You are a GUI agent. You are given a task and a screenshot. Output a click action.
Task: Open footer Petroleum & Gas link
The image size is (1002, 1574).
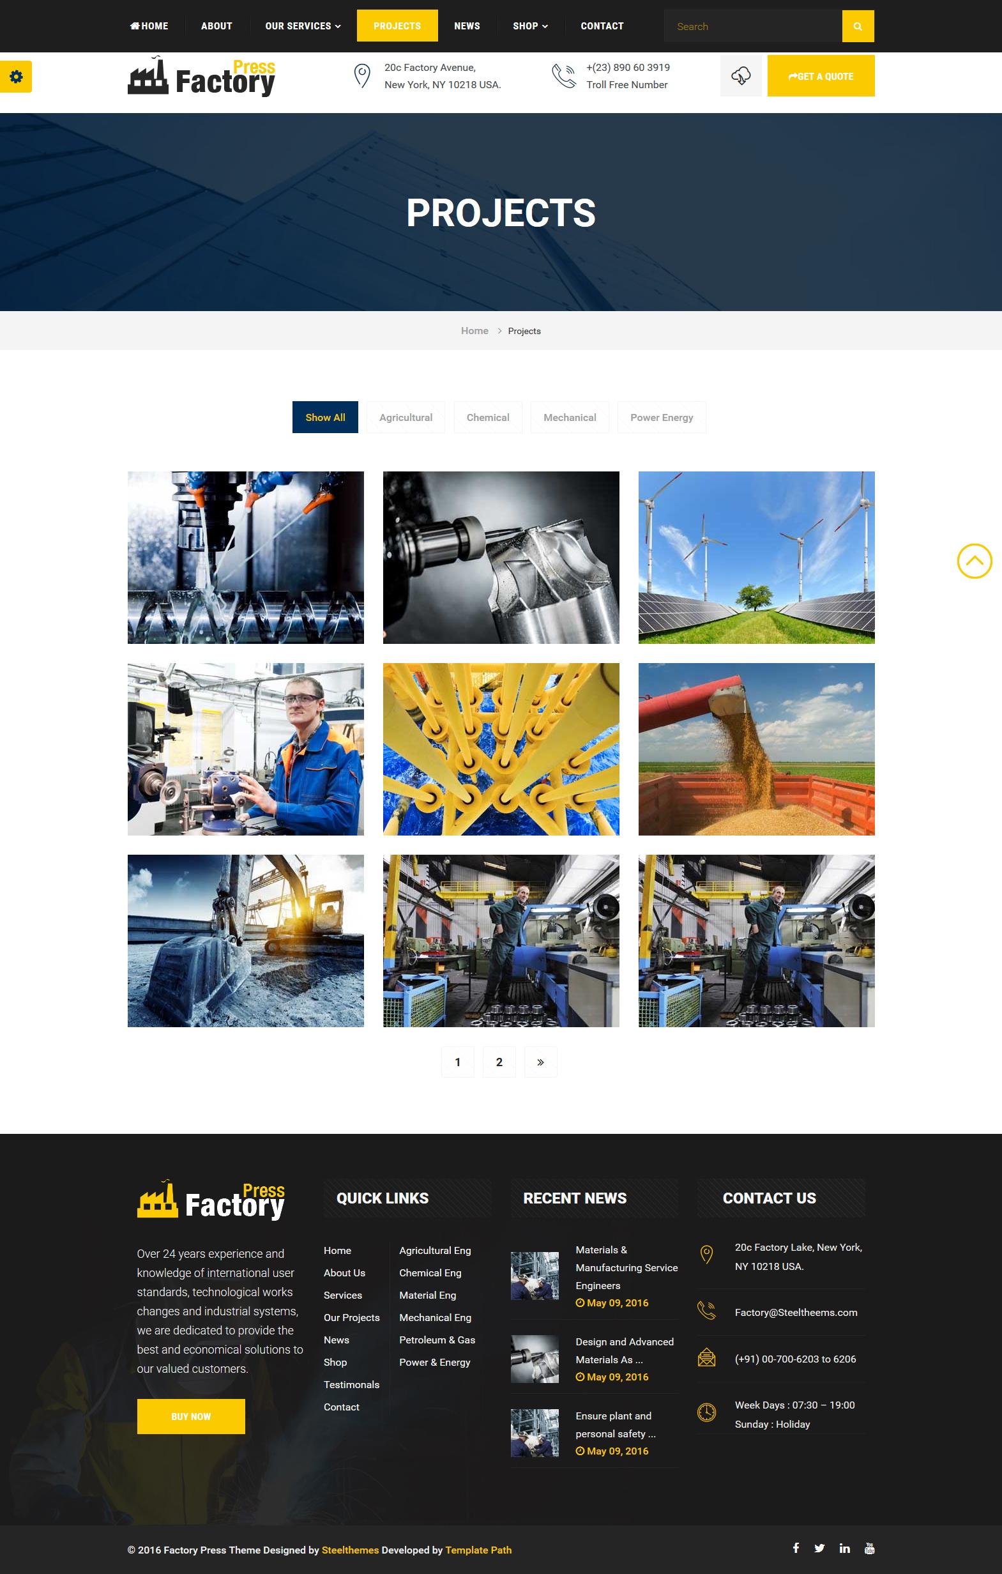coord(437,1340)
